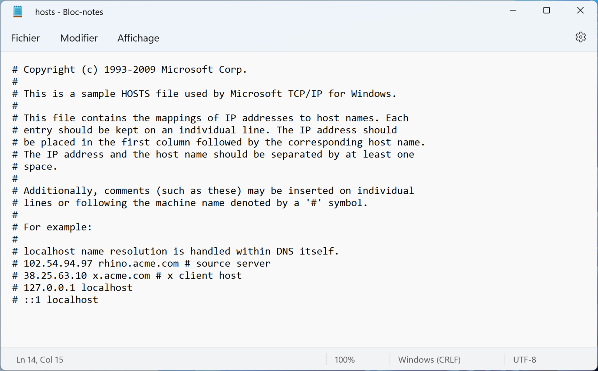This screenshot has height=371, width=598.
Task: Click the Windows (CRLF) line ending indicator
Action: coord(429,359)
